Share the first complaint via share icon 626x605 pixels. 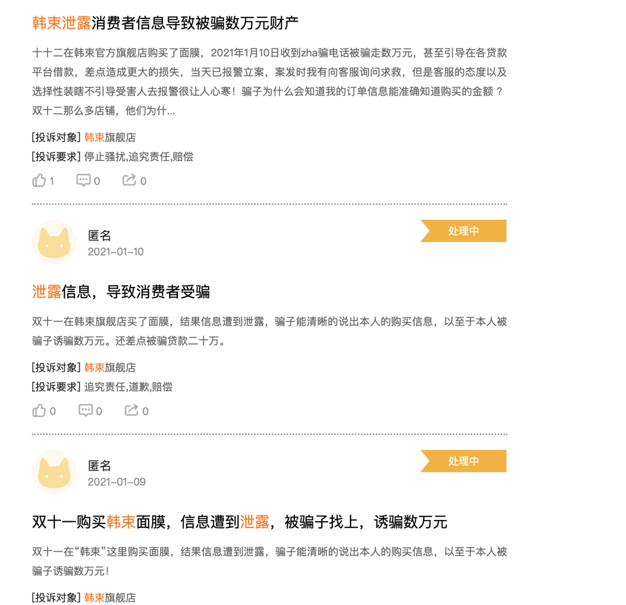click(129, 180)
